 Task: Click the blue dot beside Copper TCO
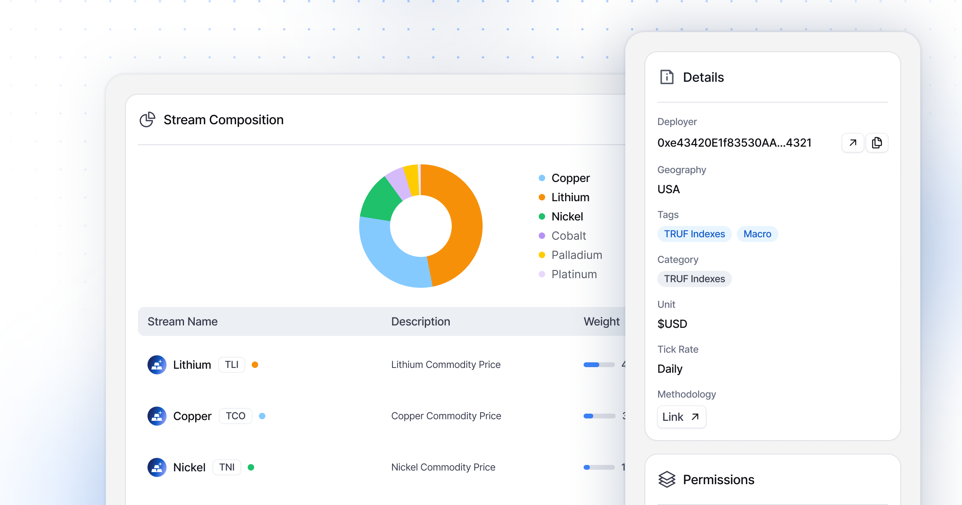(262, 416)
